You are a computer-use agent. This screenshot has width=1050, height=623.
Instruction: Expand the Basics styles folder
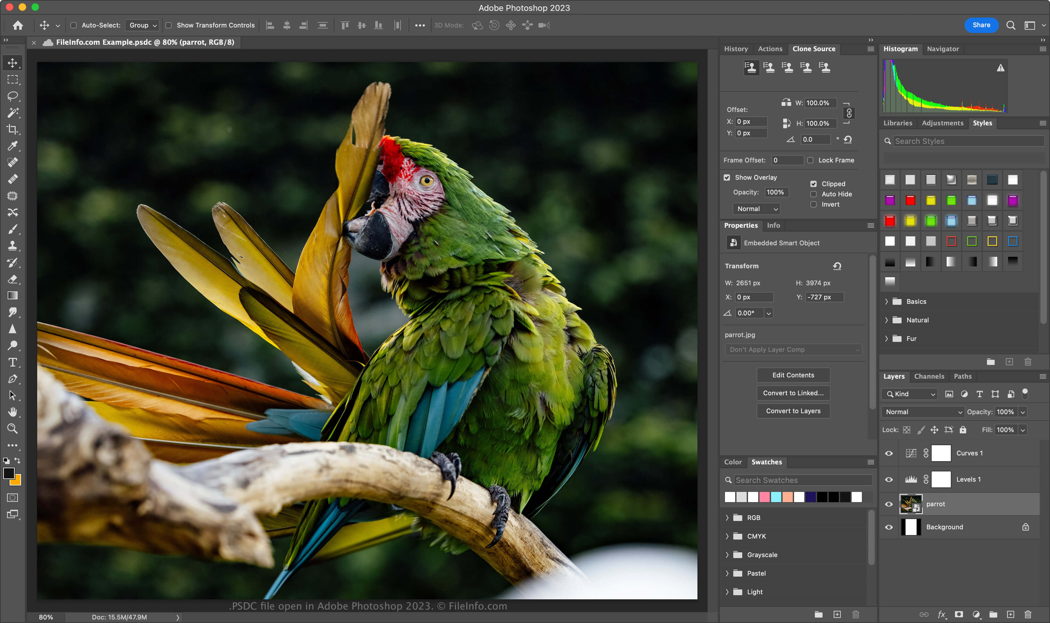tap(886, 301)
